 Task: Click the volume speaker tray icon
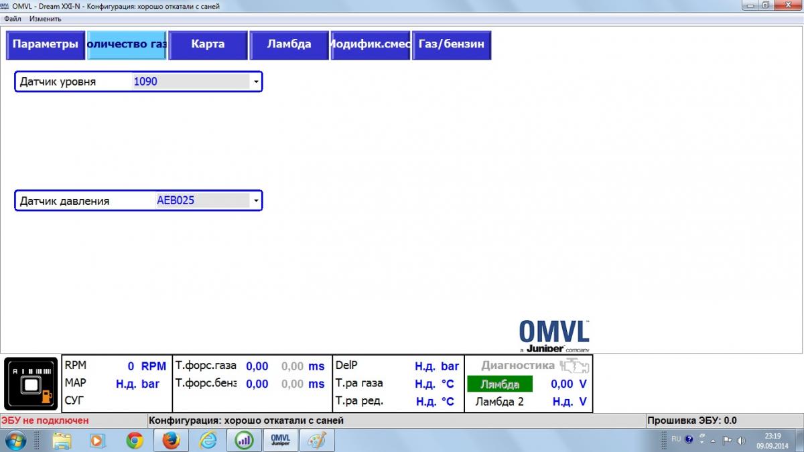pos(741,440)
